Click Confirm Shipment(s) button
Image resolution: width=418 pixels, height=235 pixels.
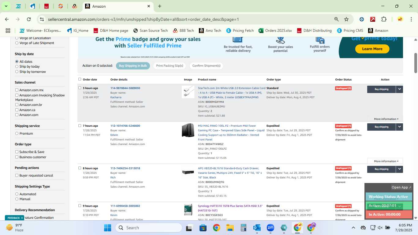coord(206,66)
